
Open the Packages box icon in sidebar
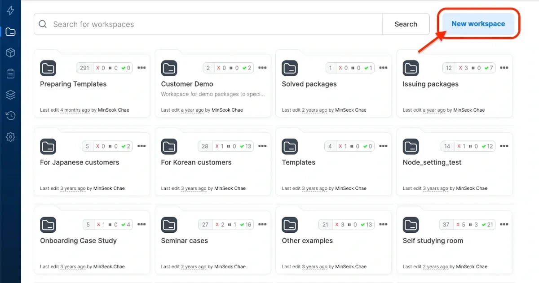(x=10, y=52)
